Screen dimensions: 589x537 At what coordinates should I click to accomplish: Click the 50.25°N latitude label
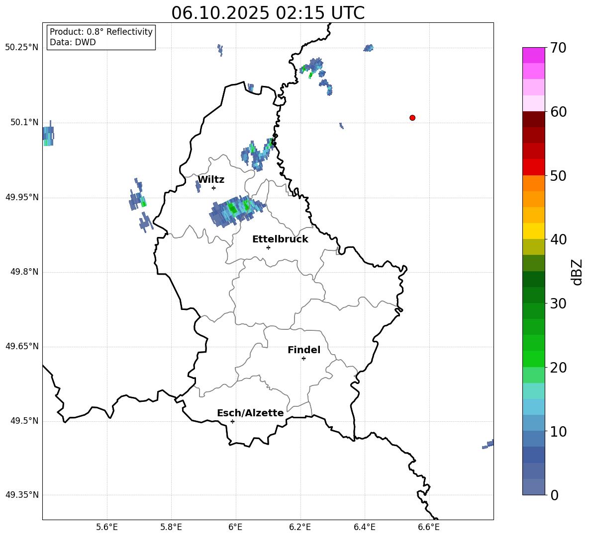tap(22, 48)
